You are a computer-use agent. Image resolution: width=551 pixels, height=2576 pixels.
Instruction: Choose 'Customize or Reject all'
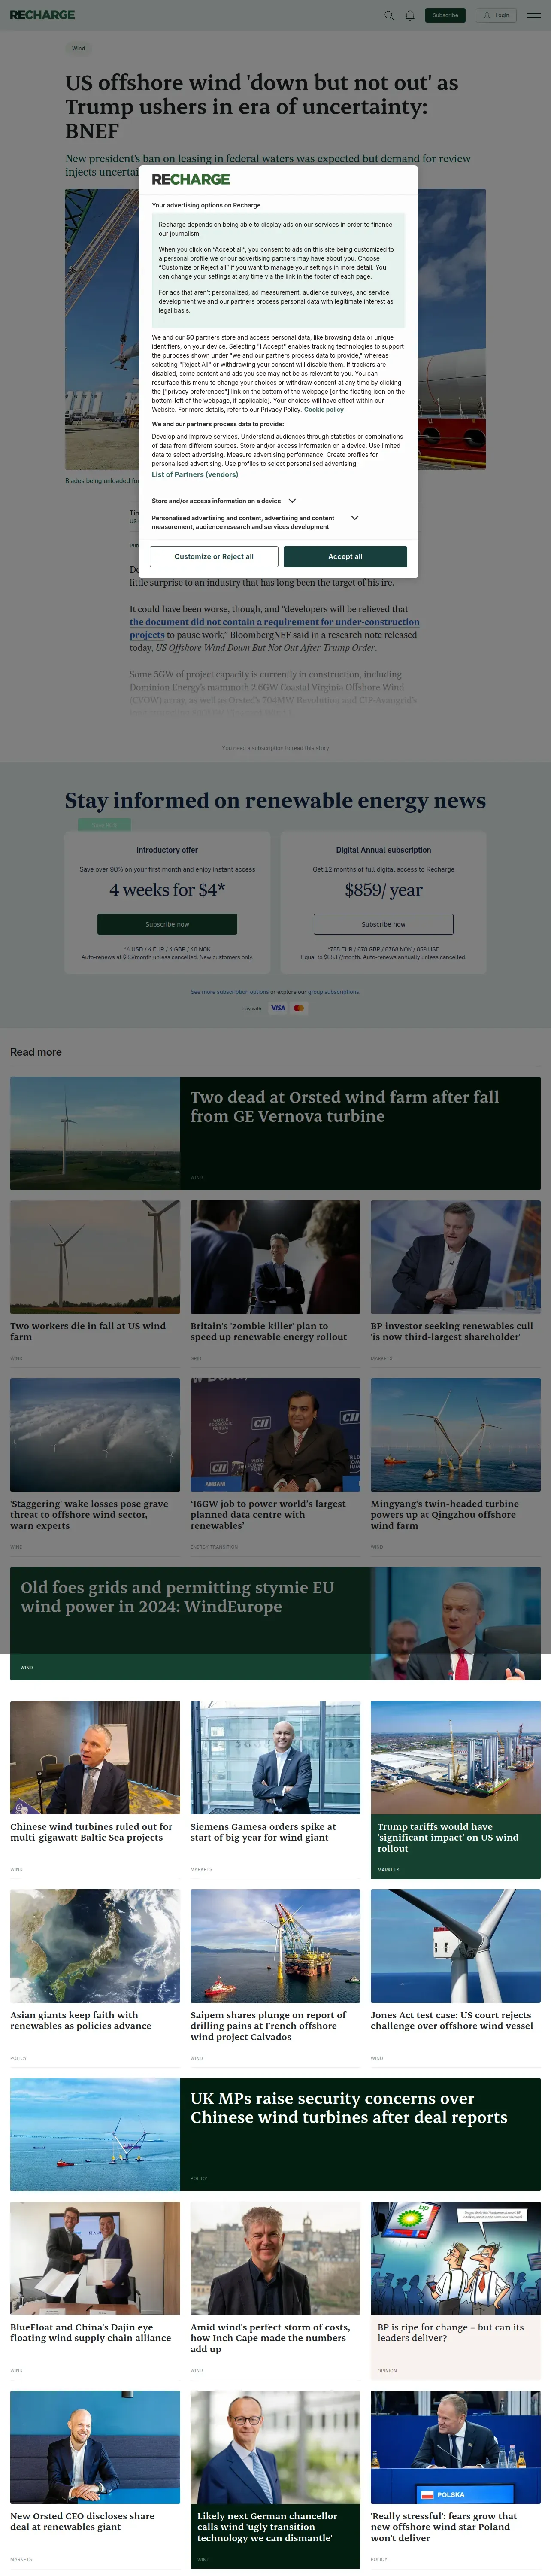(214, 557)
